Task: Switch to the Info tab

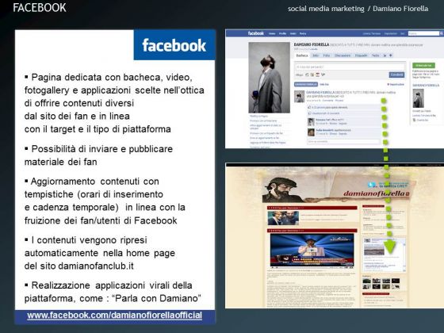Action: [316, 55]
